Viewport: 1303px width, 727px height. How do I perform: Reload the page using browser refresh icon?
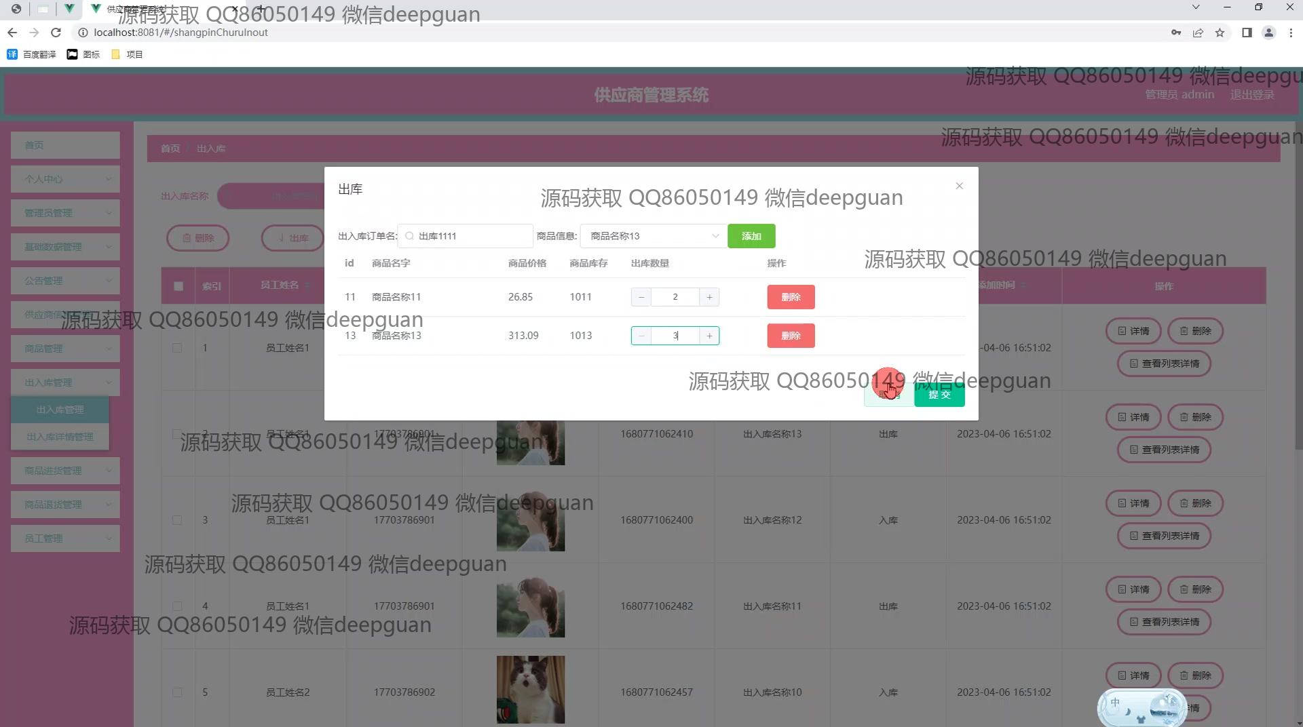56,33
